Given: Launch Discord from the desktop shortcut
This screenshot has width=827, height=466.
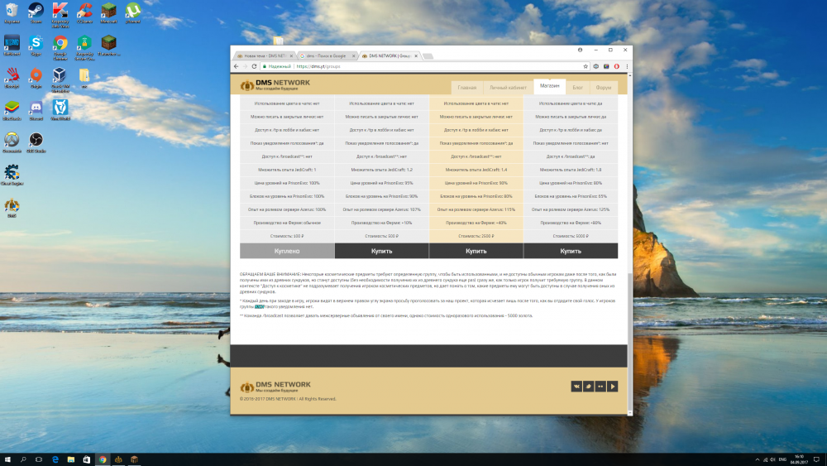Looking at the screenshot, I should (x=36, y=108).
